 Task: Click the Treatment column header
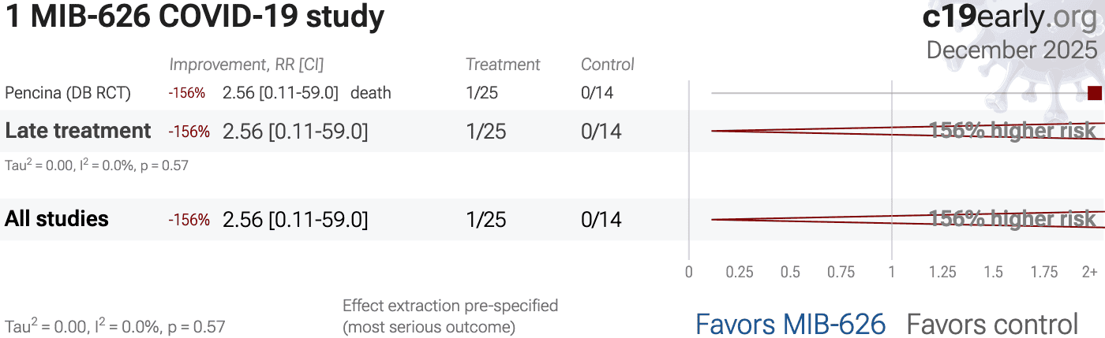tap(503, 65)
